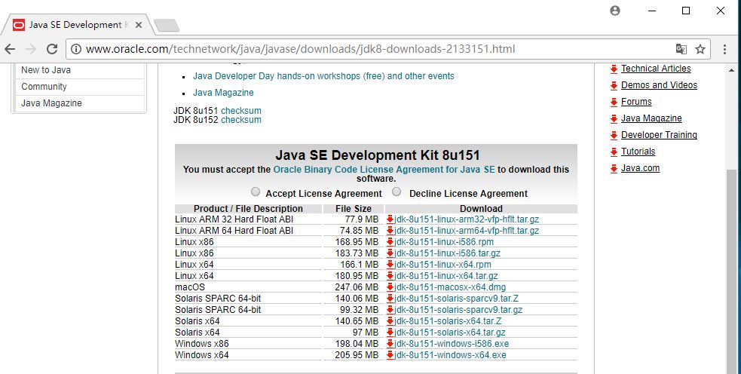Open a new tab with the new tab button

(x=166, y=25)
